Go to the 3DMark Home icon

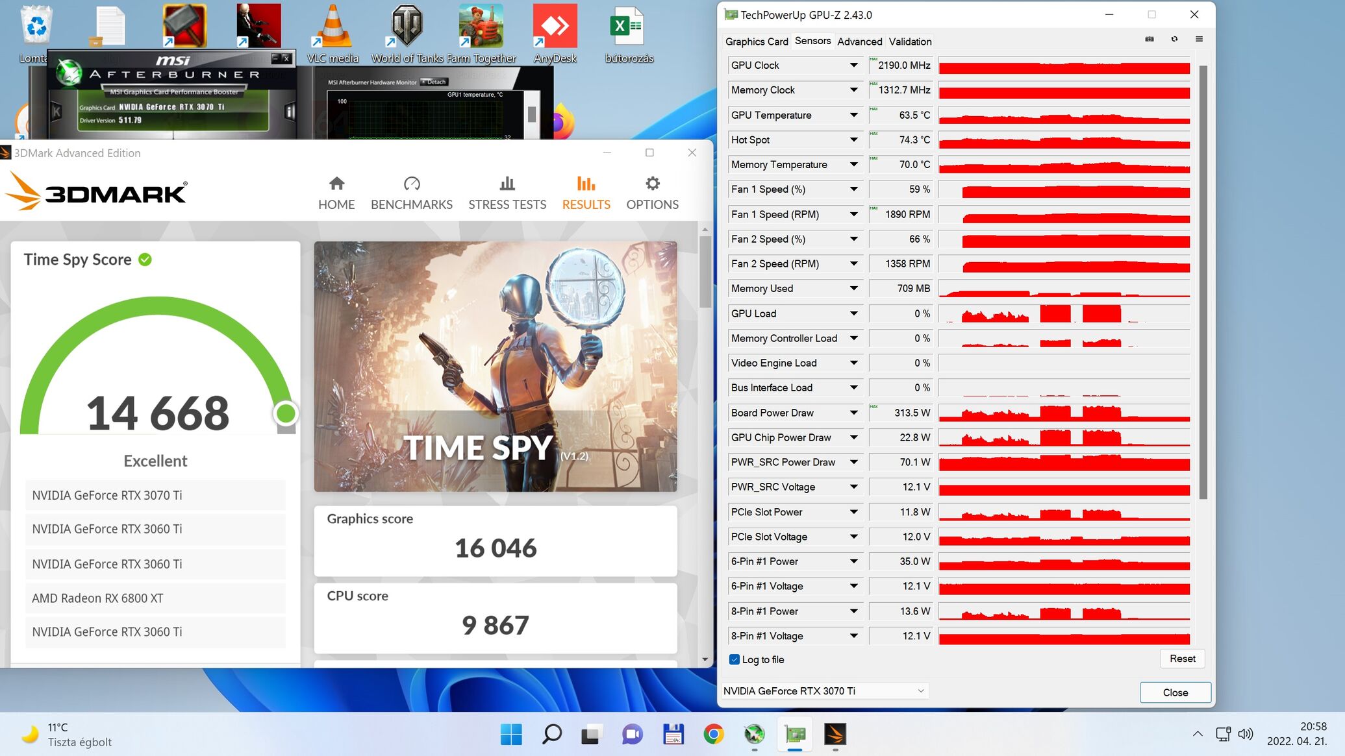[336, 184]
